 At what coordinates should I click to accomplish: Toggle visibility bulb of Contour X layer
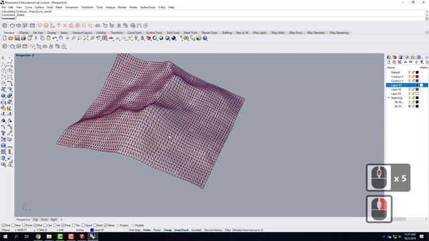point(410,77)
